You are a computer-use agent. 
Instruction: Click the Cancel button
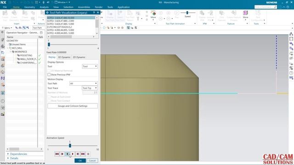tap(92, 160)
